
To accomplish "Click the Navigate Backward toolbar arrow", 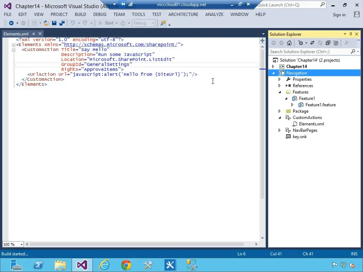I will click(11, 23).
